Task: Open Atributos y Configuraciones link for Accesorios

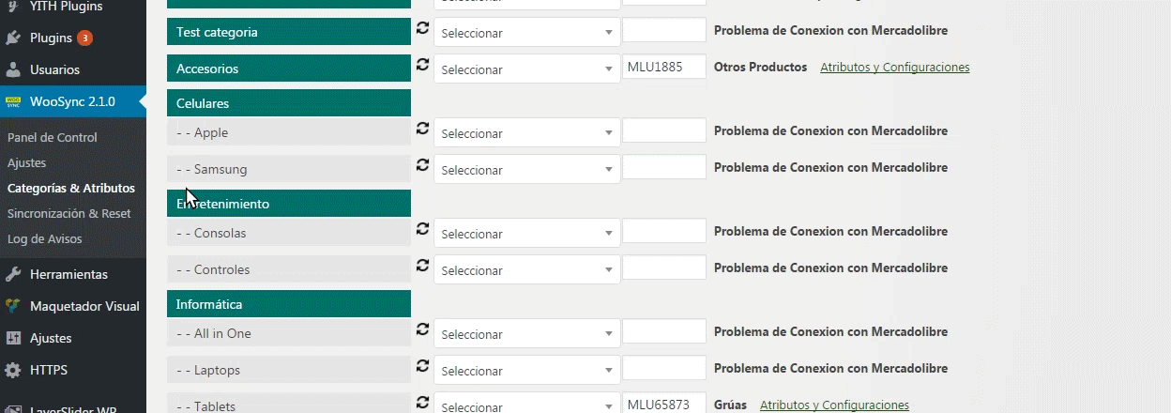Action: 894,68
